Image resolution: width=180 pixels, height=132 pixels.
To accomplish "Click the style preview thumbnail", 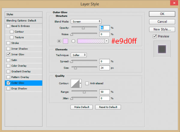I will click(162, 49).
